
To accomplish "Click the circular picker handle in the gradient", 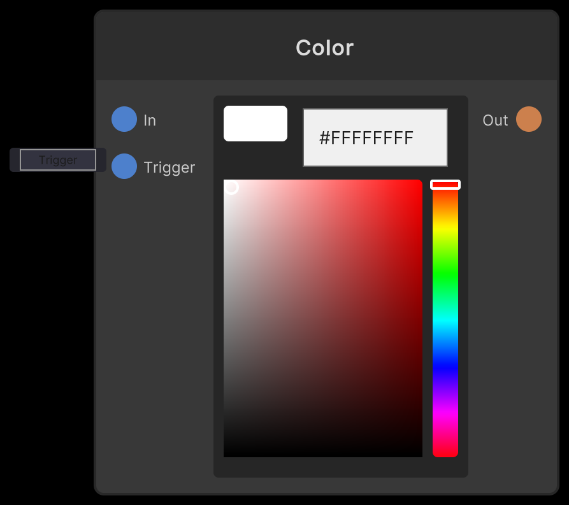I will pyautogui.click(x=231, y=187).
